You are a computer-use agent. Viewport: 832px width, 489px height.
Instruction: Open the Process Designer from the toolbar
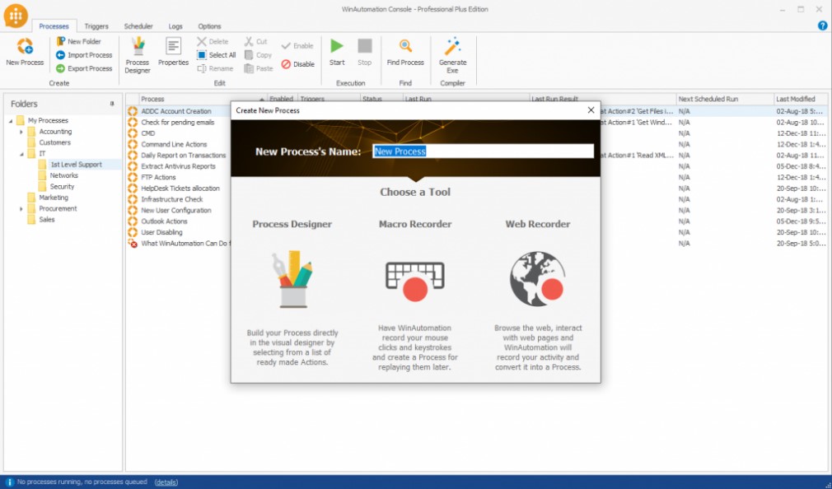(137, 51)
